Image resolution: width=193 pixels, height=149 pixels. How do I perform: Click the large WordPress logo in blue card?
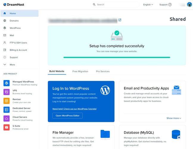click(105, 90)
